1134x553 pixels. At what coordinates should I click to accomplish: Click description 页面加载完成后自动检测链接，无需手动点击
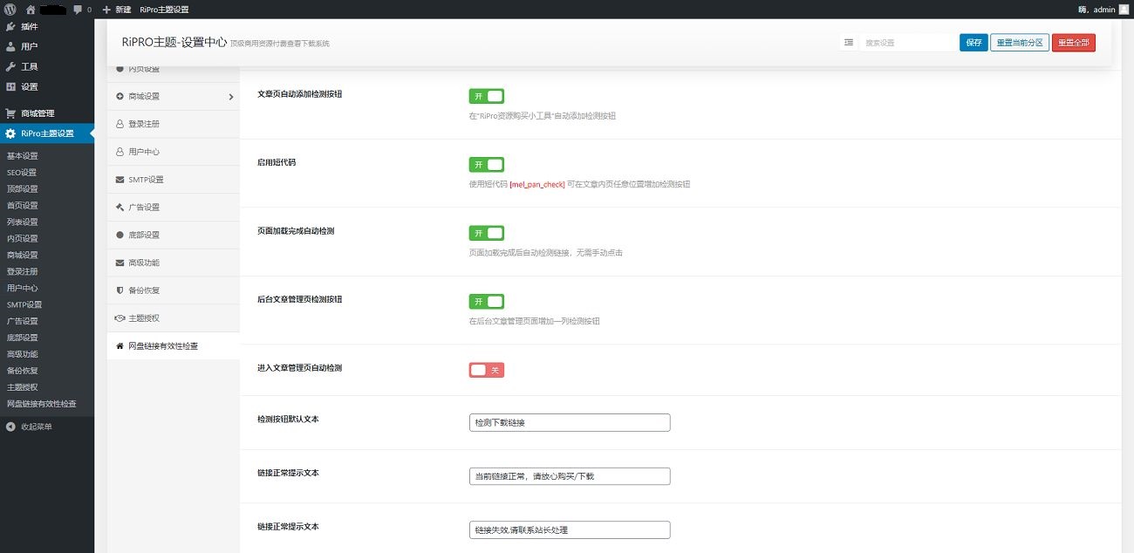coord(546,253)
